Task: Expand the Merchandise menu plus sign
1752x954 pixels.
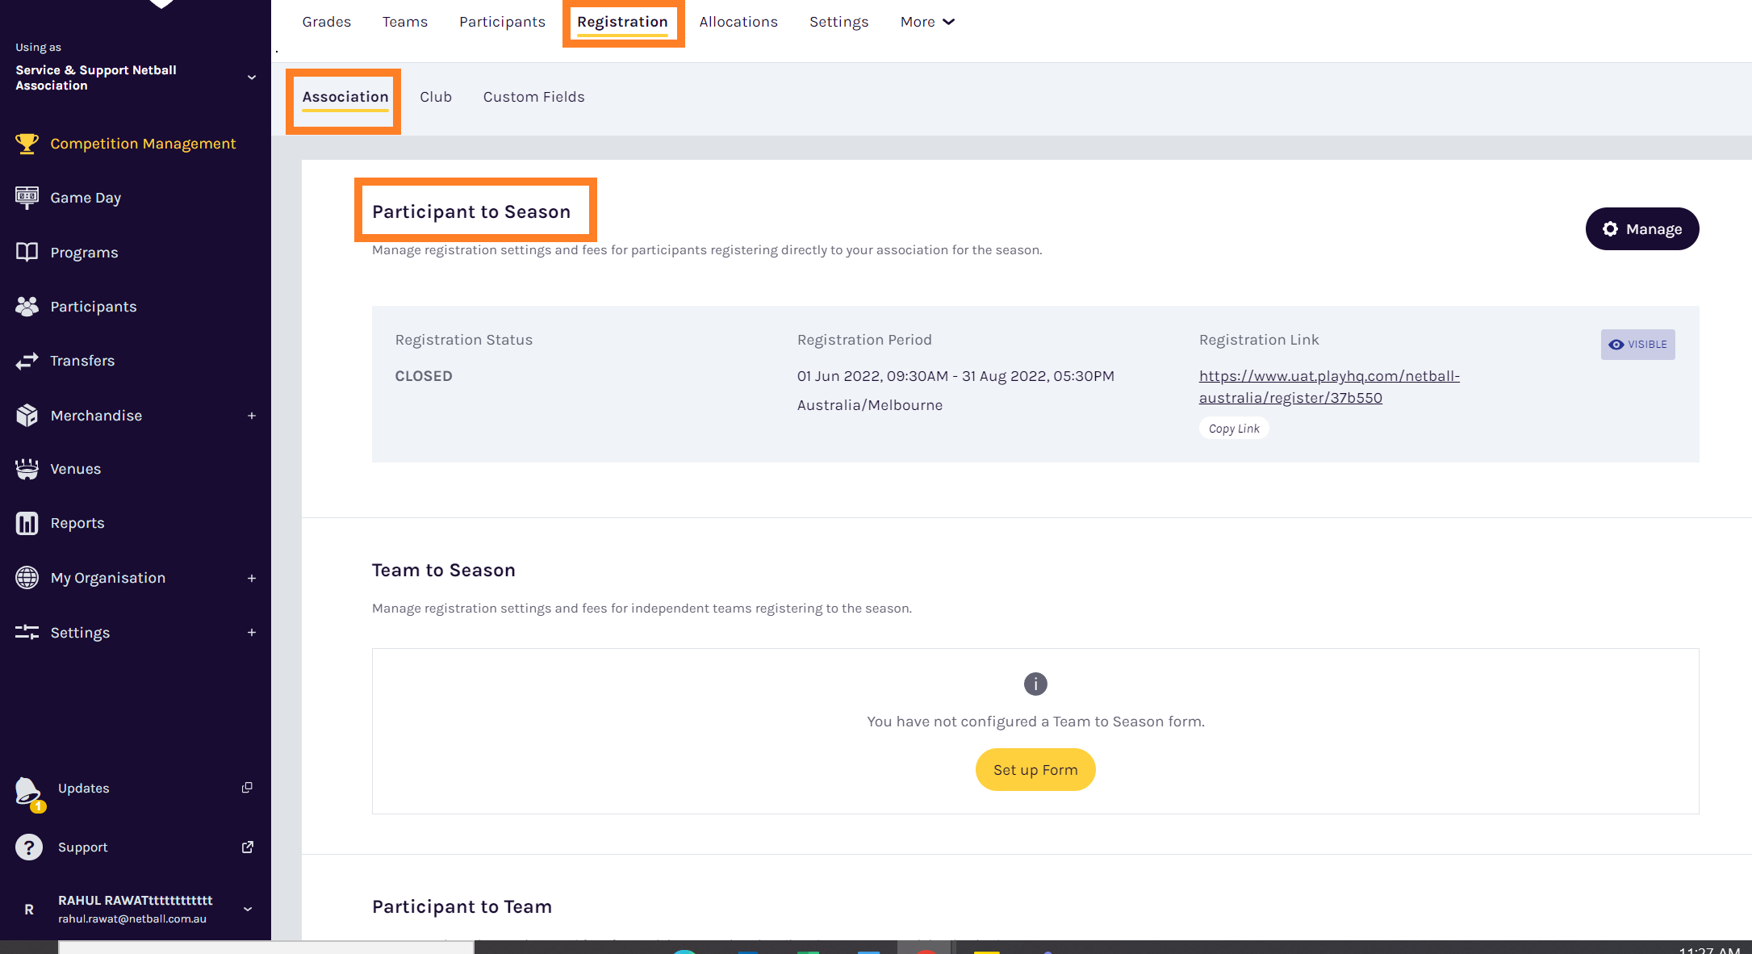Action: (251, 416)
